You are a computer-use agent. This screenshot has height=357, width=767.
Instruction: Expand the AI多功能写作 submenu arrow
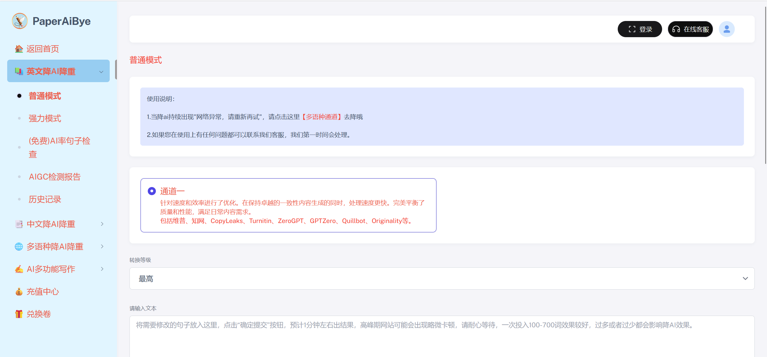click(102, 269)
